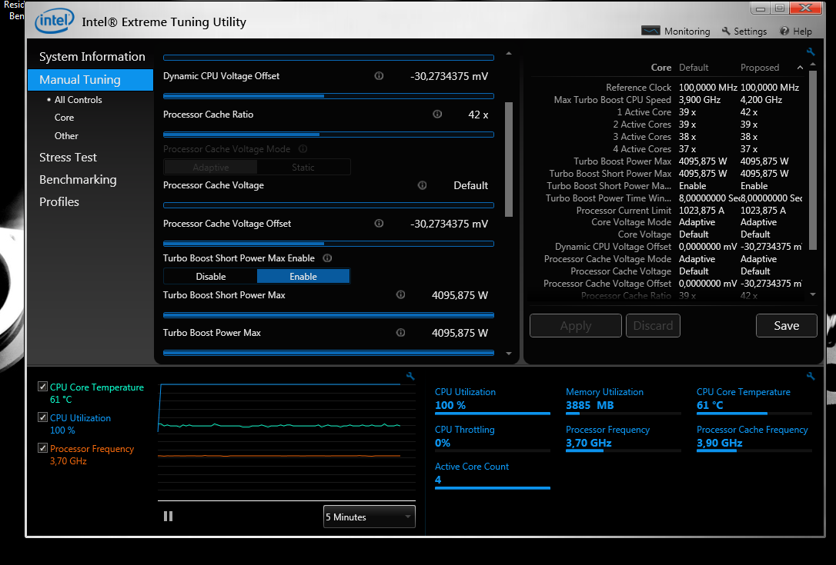This screenshot has width=836, height=565.
Task: Go to Stress Test section
Action: click(68, 157)
